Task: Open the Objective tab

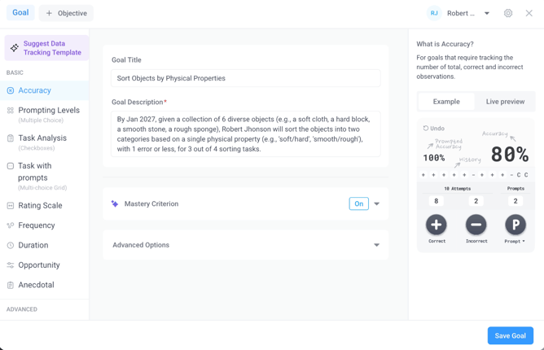Action: pos(66,13)
